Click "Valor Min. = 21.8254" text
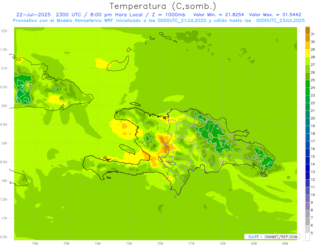320x247 pixels. coord(219,15)
